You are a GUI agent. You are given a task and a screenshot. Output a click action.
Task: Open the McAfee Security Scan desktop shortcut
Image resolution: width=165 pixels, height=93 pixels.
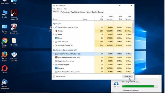pos(14,29)
